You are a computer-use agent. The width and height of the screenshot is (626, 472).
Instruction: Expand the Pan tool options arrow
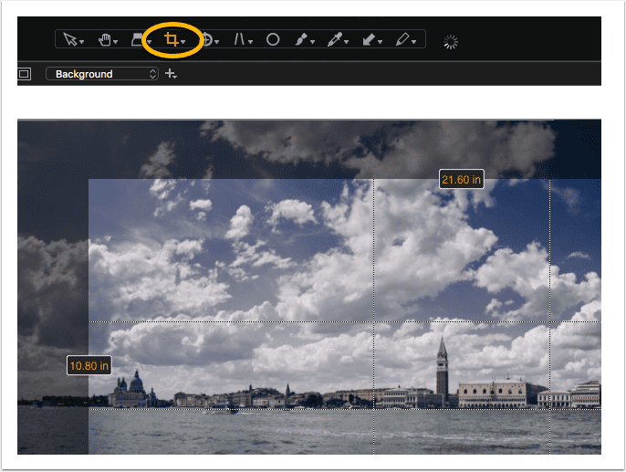[x=117, y=41]
